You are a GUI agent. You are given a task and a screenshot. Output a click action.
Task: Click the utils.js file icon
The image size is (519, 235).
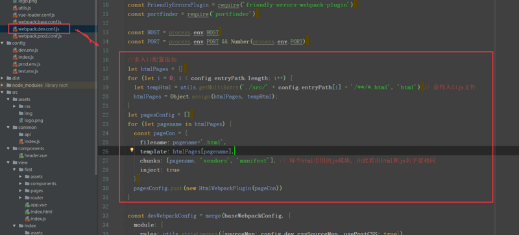15,8
